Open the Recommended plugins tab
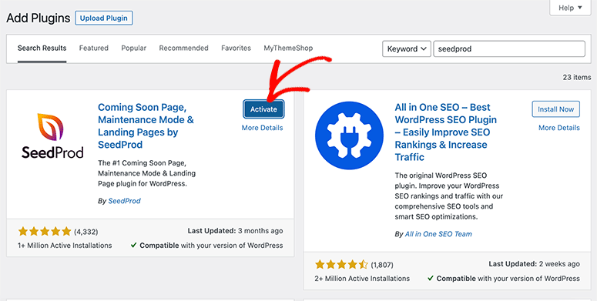This screenshot has width=597, height=301. 183,48
